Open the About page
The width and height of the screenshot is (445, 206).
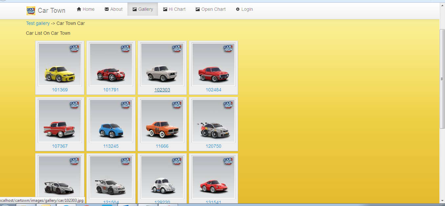pyautogui.click(x=116, y=9)
